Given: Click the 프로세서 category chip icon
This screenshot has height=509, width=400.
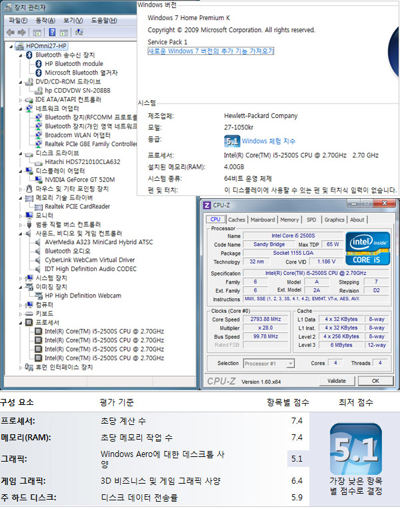Looking at the screenshot, I should point(29,322).
